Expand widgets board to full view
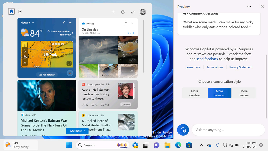Viewport: 268px width, 151px height. [133, 12]
